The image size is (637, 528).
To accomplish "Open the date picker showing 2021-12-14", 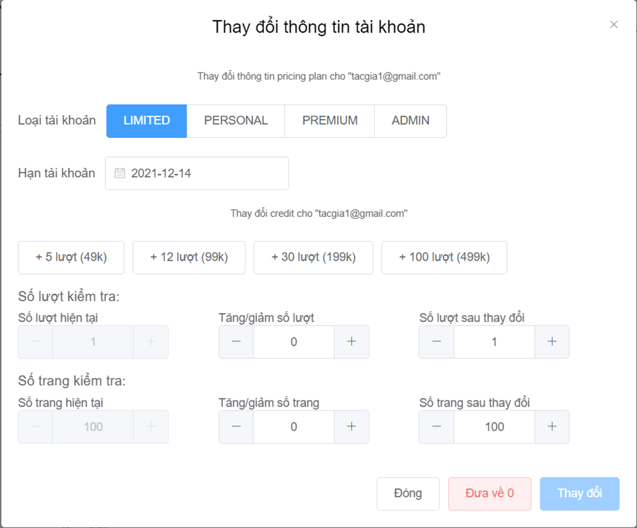I will [x=197, y=173].
